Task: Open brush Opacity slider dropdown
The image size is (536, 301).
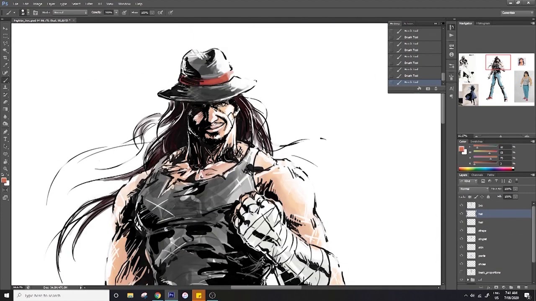Action: [116, 13]
